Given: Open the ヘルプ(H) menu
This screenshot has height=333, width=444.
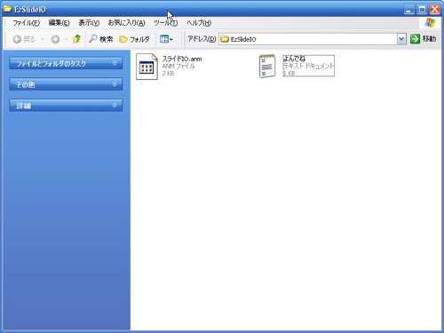Looking at the screenshot, I should 199,23.
